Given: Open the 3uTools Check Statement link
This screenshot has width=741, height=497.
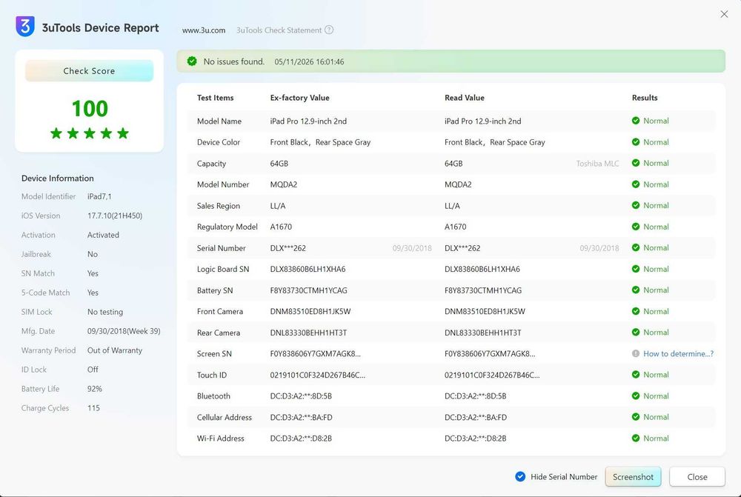Looking at the screenshot, I should tap(279, 30).
